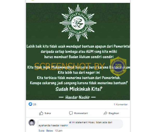Click the speech bubble Komentari icon
This screenshot has height=132, width=156.
pos(71,113)
